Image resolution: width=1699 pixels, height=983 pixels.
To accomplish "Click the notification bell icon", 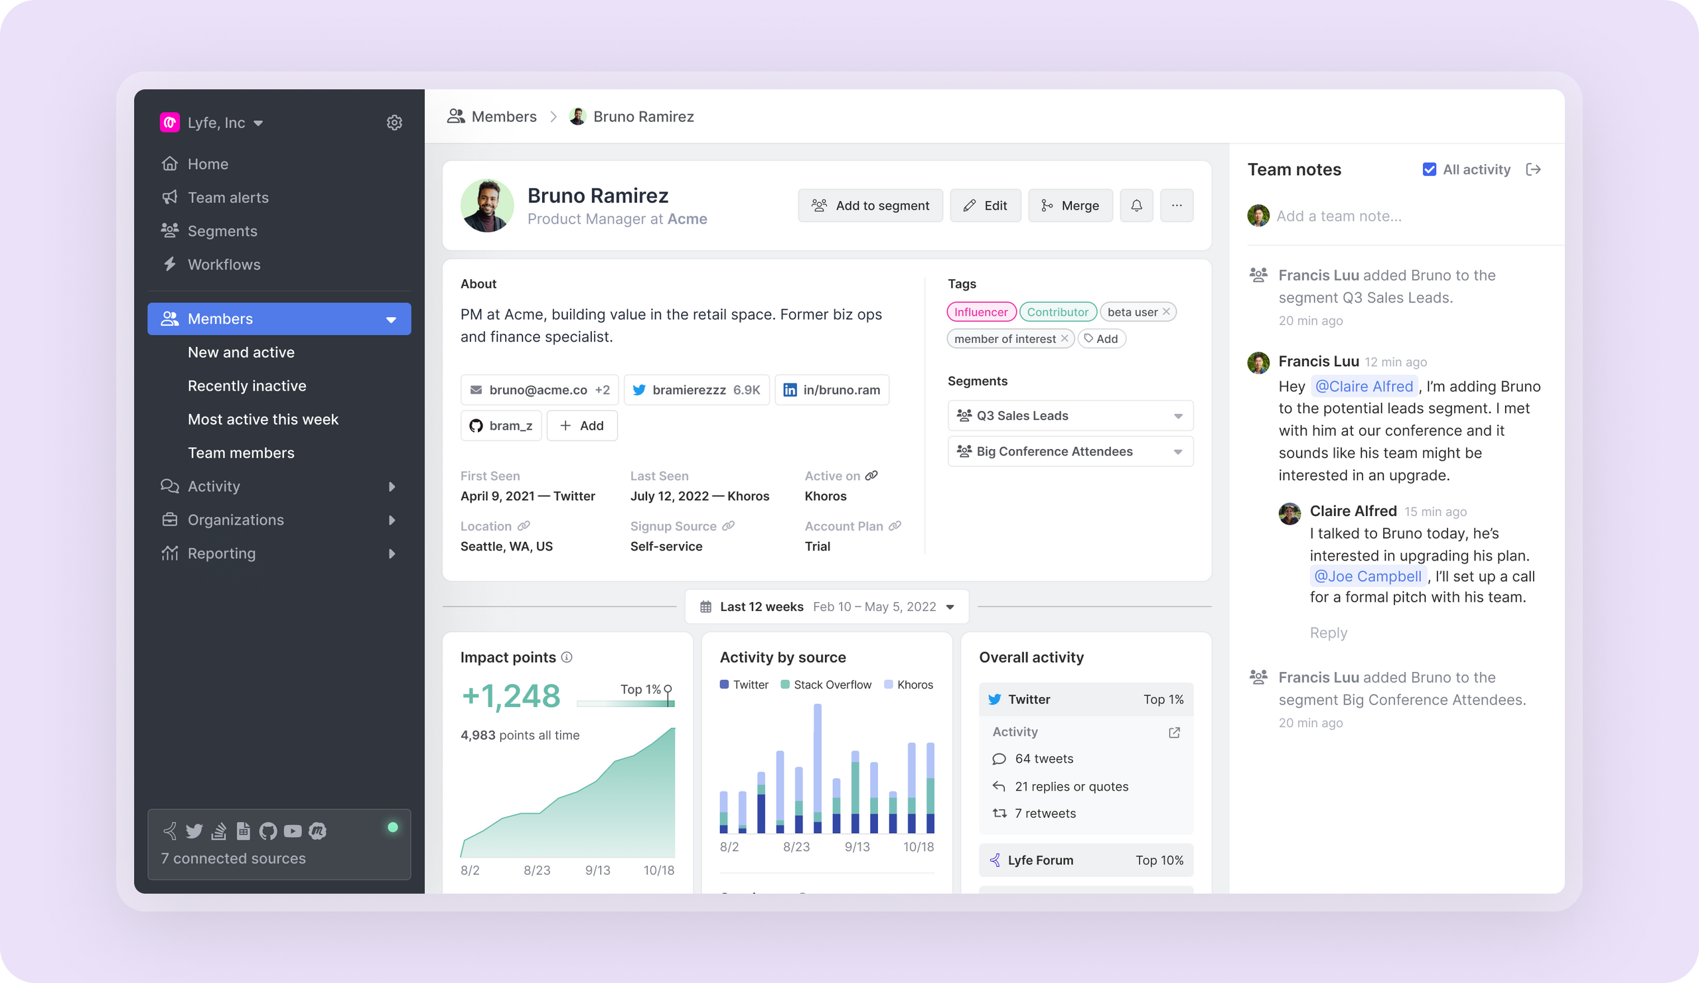I will [x=1136, y=206].
